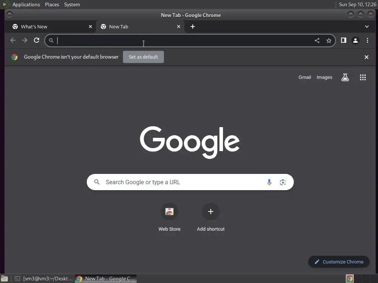Image resolution: width=378 pixels, height=283 pixels.
Task: Switch to the What's New tab
Action: tap(50, 27)
